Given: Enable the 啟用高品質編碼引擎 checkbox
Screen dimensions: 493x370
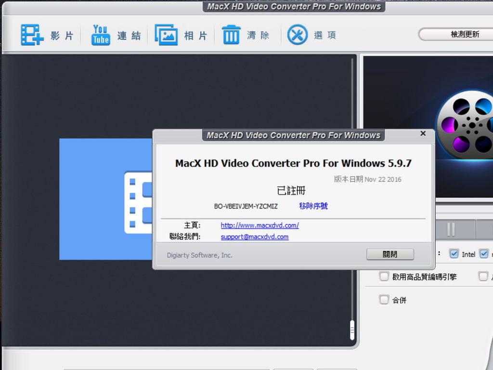Looking at the screenshot, I should (x=384, y=276).
